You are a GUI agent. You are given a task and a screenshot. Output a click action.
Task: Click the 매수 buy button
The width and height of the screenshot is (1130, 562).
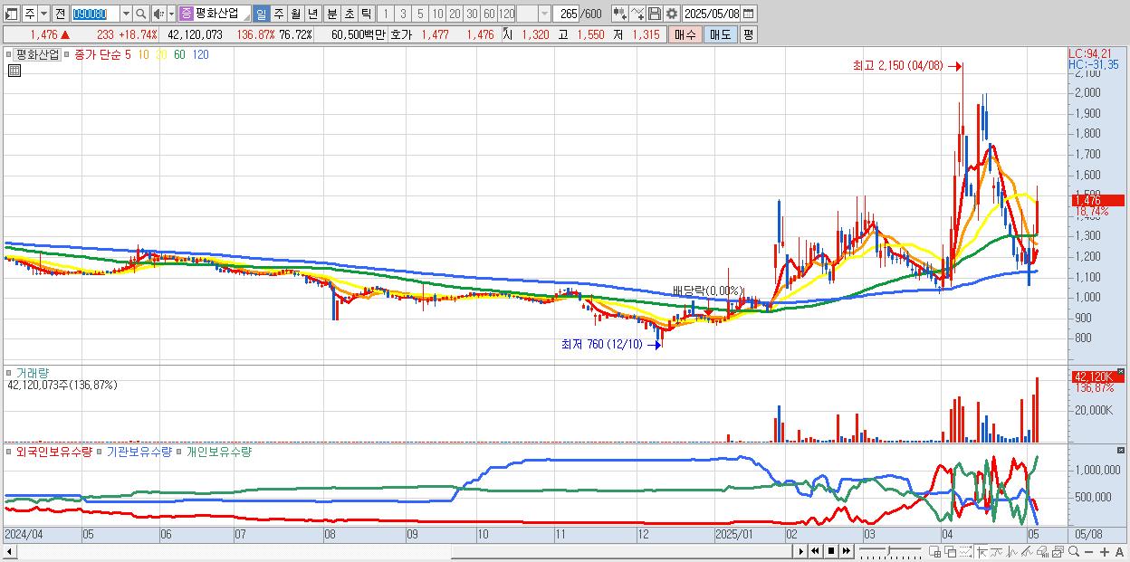pos(685,34)
